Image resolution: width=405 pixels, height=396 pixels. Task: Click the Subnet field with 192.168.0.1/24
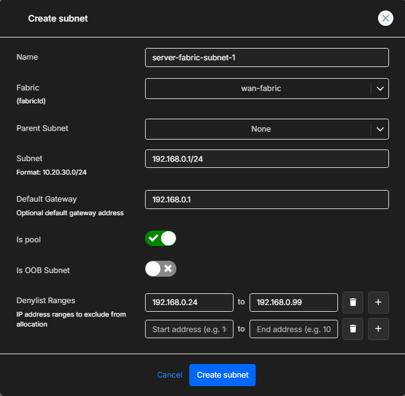[267, 159]
